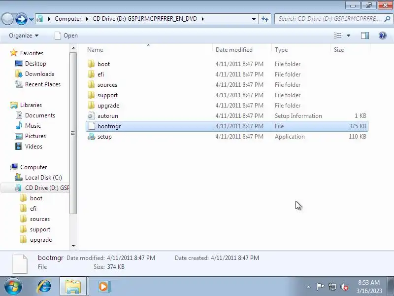This screenshot has height=296, width=394.
Task: Select the setup application icon
Action: (x=92, y=137)
